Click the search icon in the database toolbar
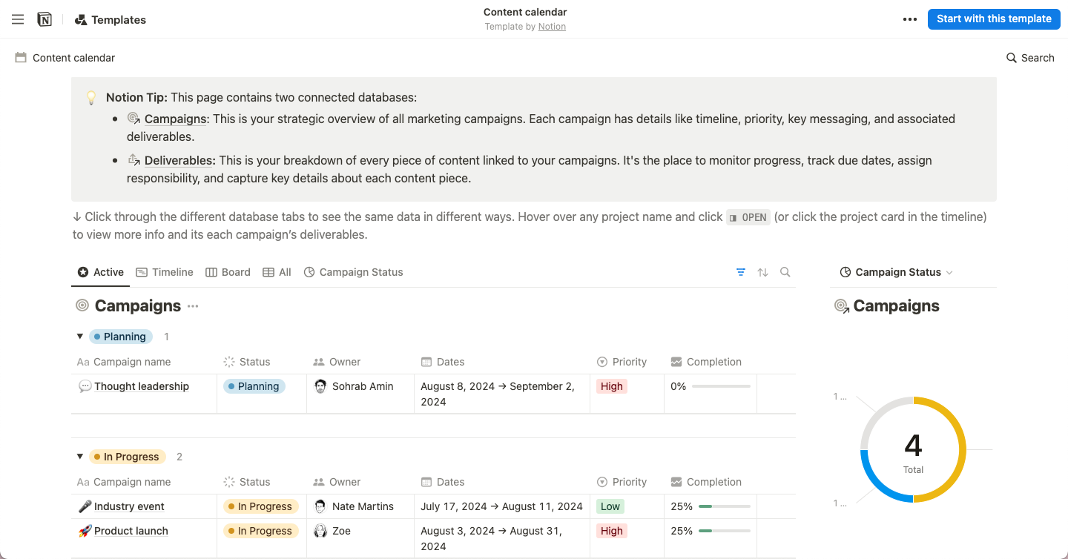 tap(785, 272)
